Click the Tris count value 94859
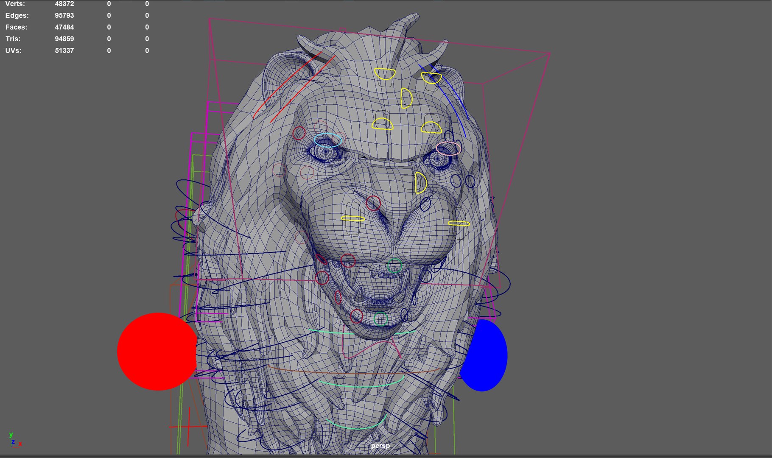Viewport: 772px width, 458px height. click(x=64, y=39)
